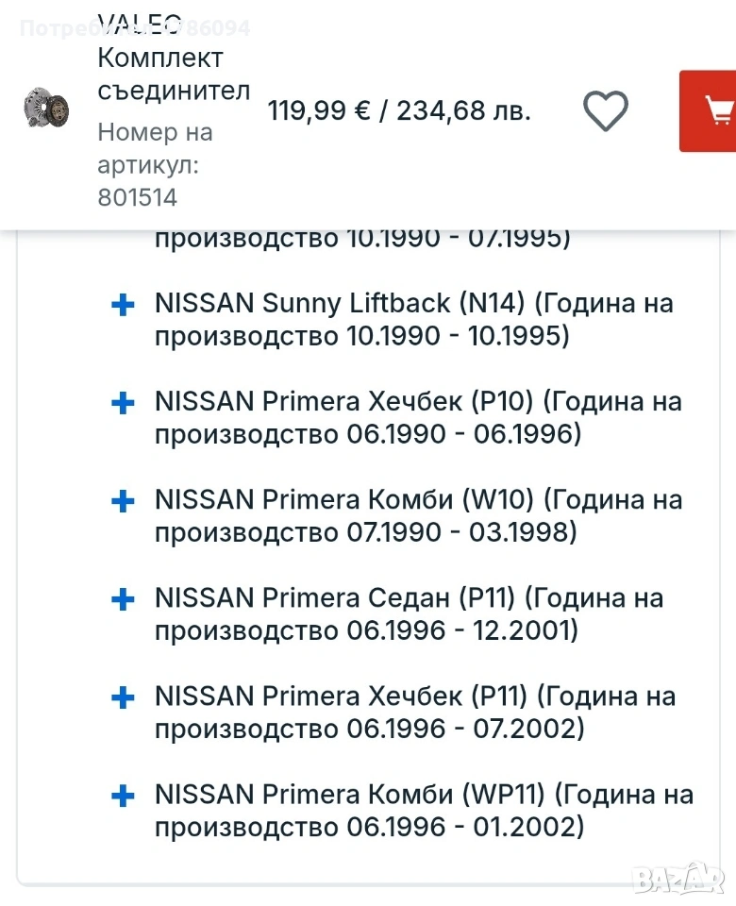Viewport: 736px width, 906px height.
Task: Click the Bazar logo watermark
Action: (x=678, y=879)
